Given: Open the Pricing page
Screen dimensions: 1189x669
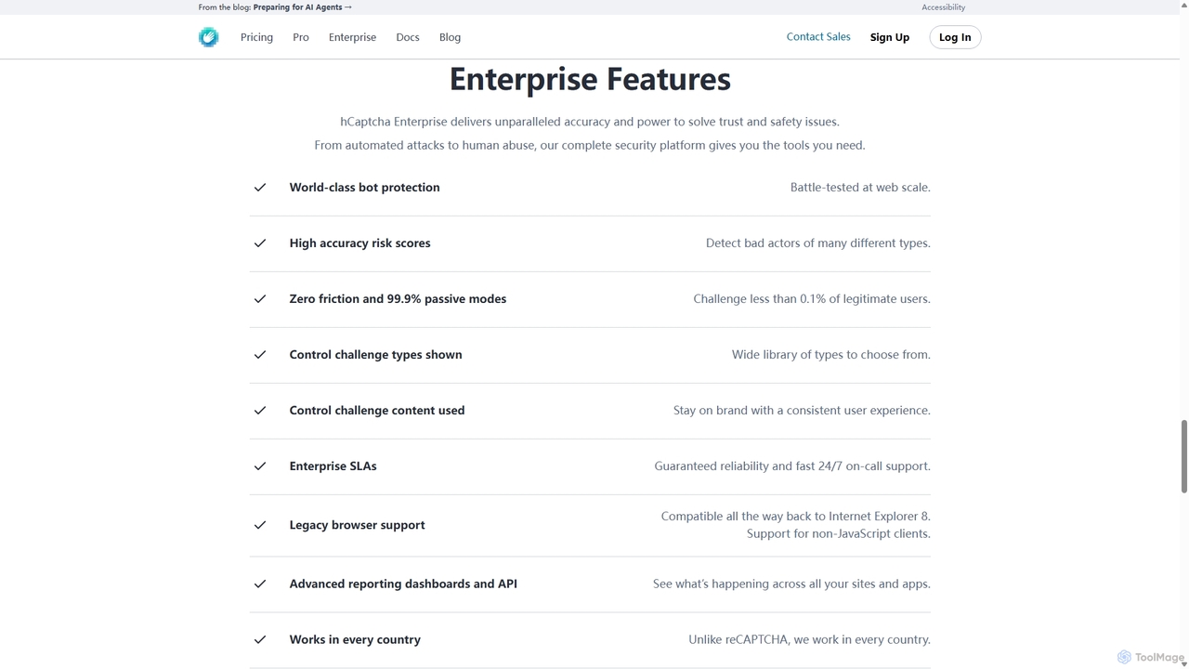Looking at the screenshot, I should click(256, 37).
